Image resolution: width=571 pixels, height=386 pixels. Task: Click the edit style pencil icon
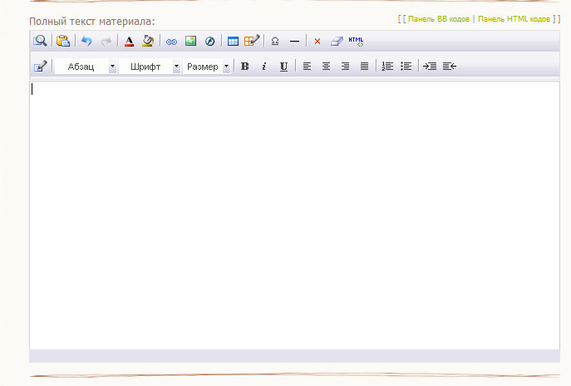[40, 67]
